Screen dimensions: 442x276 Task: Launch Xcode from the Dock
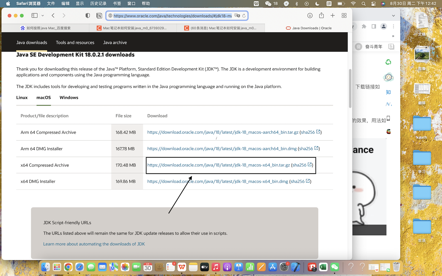pyautogui.click(x=295, y=267)
